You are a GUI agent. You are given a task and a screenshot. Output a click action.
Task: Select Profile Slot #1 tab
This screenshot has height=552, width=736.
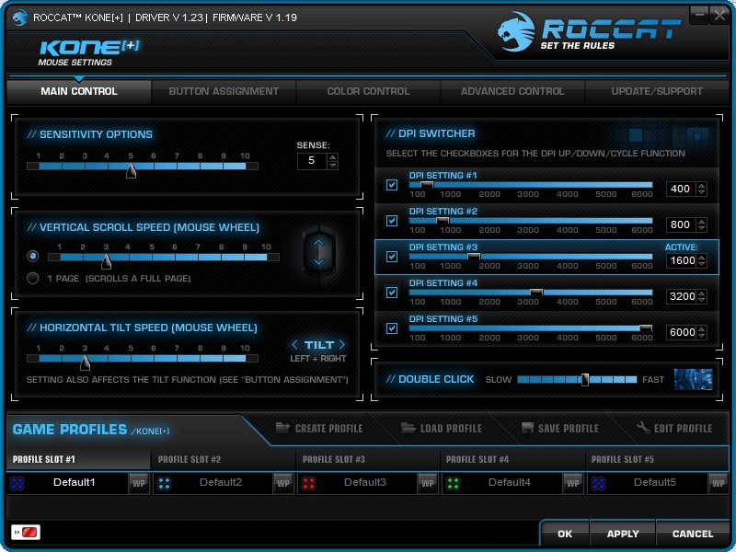79,459
